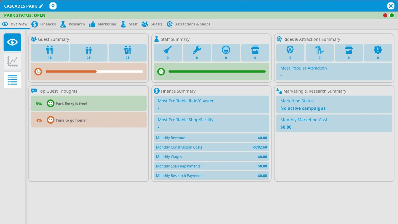
Task: Select the shop vendor staff tile
Action: coord(255,53)
